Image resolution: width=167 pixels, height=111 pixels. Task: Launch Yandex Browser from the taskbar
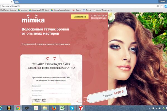pos(81,108)
